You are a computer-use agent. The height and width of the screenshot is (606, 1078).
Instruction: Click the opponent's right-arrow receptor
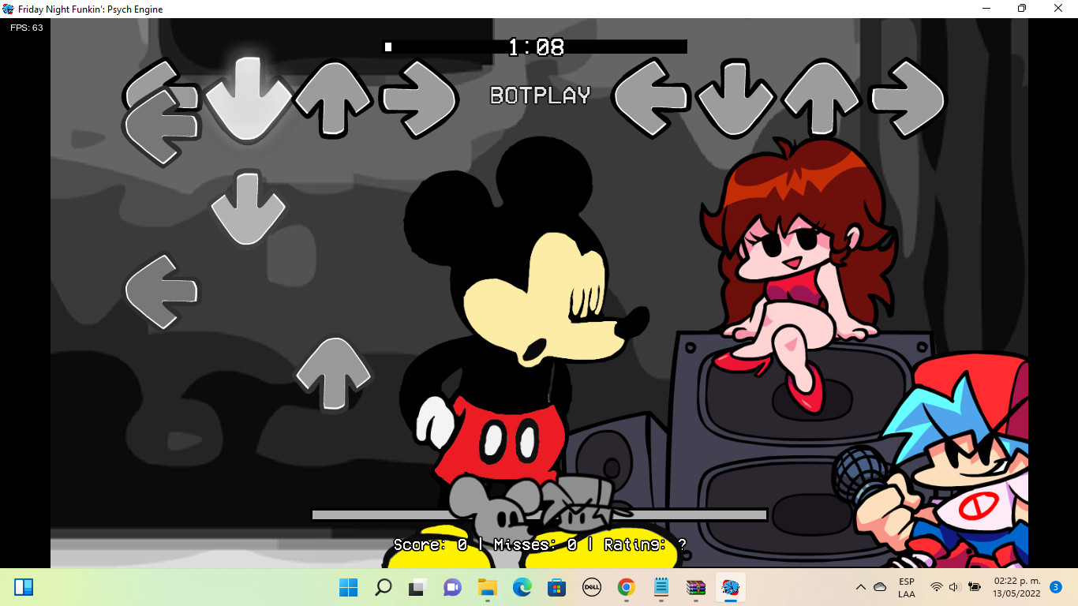point(419,98)
